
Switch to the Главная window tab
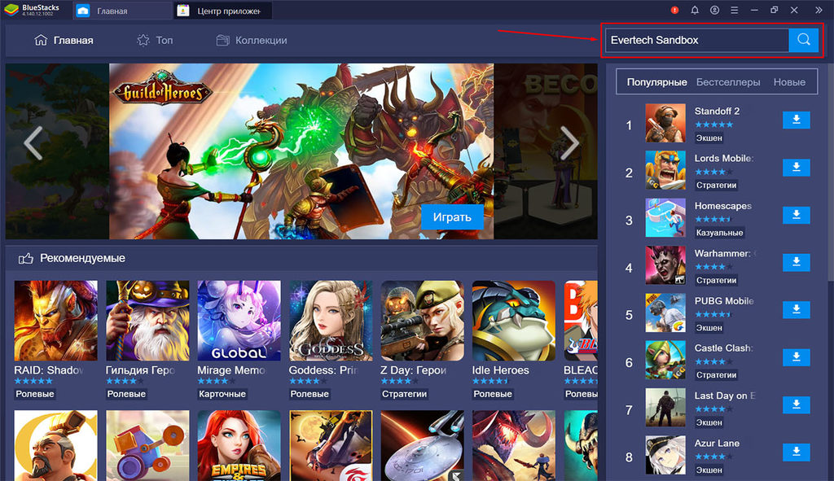pyautogui.click(x=122, y=11)
